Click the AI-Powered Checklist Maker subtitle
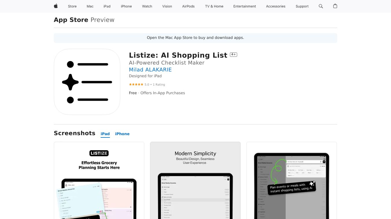Screen dimensions: 391x219 167,63
